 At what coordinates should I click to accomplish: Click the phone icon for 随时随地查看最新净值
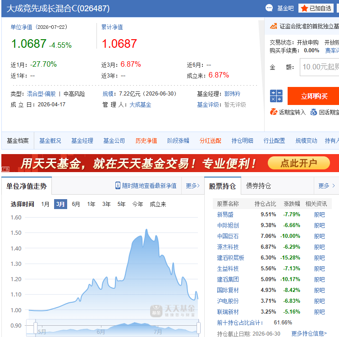click(x=118, y=186)
